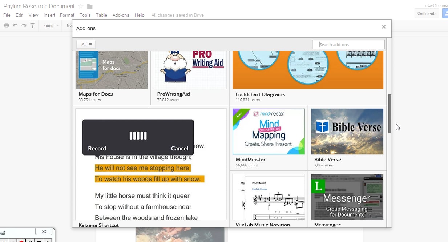Open the View menu
Image resolution: width=448 pixels, height=242 pixels.
pos(33,15)
